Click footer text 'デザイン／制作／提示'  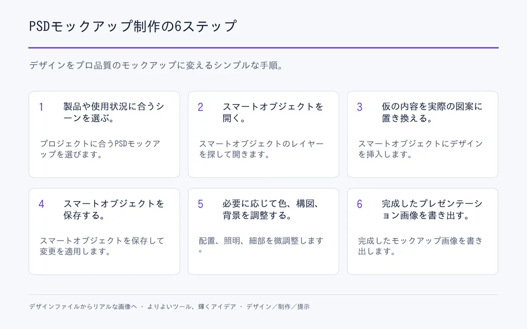tap(278, 306)
